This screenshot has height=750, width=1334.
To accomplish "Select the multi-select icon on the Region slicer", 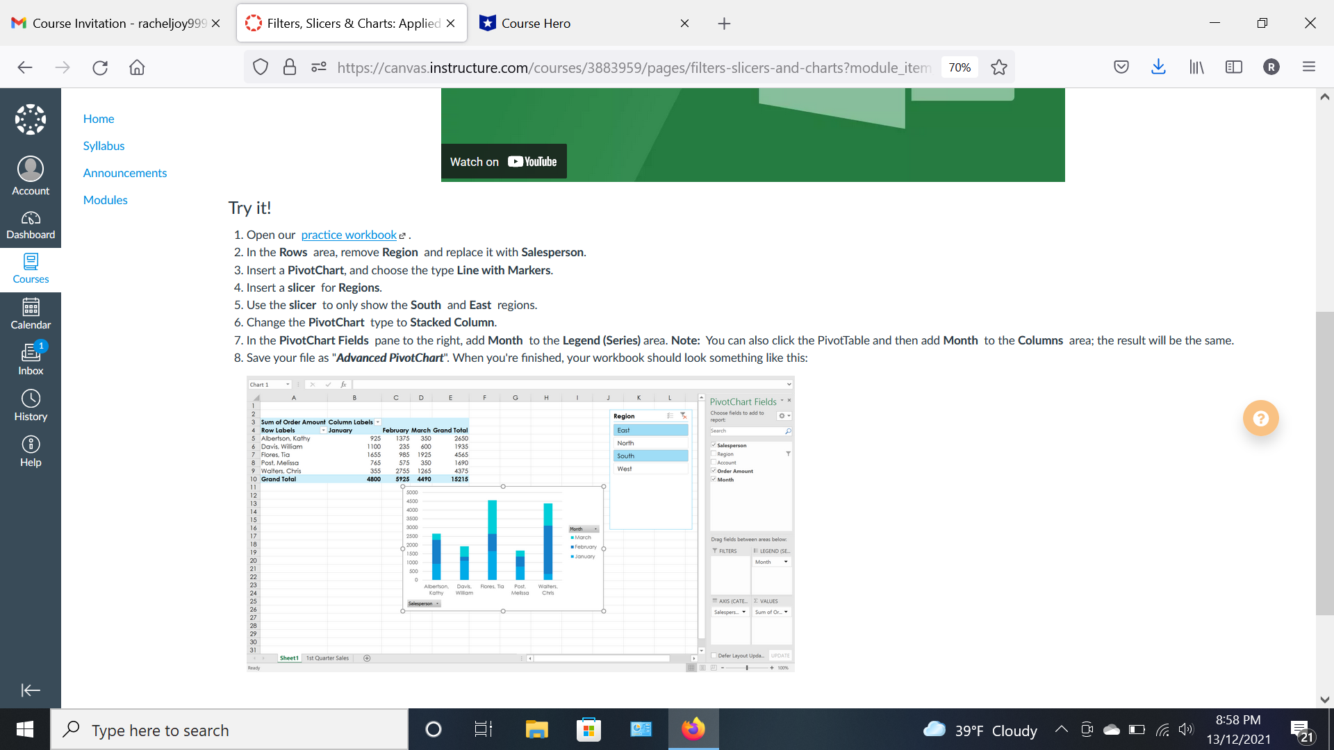I will [x=669, y=415].
